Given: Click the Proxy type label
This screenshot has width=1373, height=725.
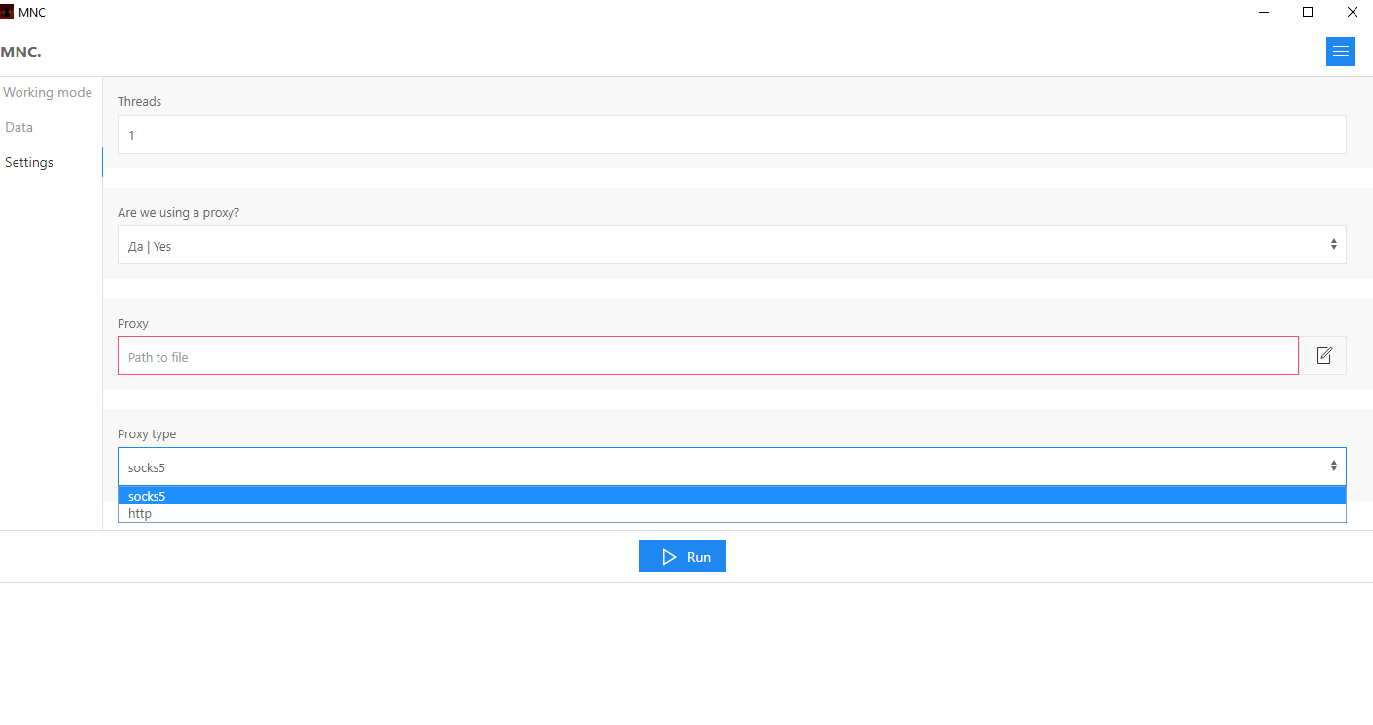Looking at the screenshot, I should [x=147, y=434].
